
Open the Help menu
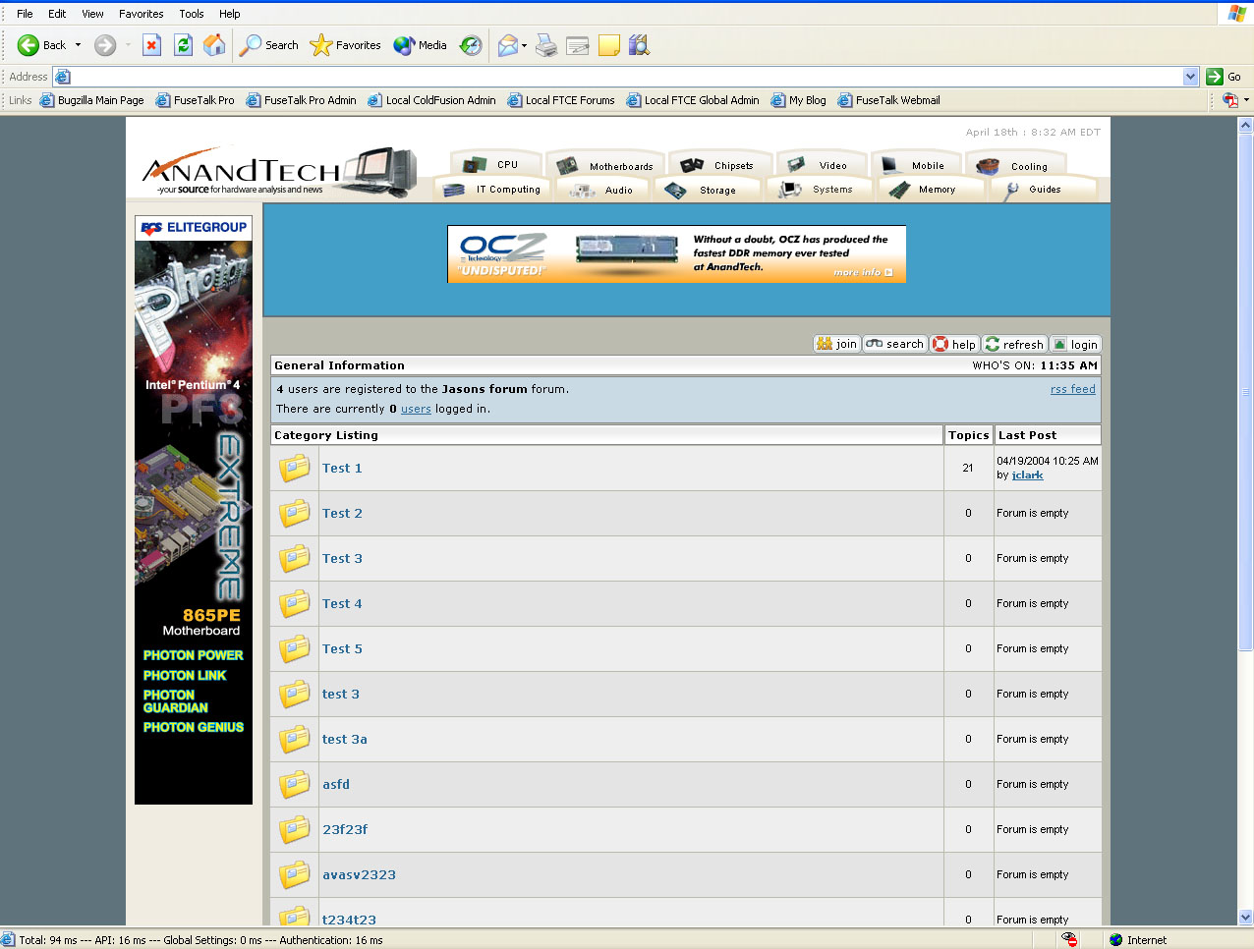click(230, 14)
